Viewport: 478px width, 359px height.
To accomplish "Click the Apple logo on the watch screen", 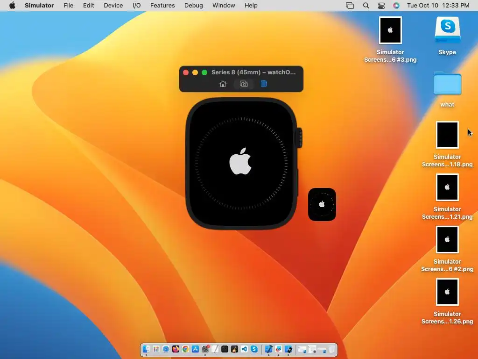I will click(x=240, y=161).
